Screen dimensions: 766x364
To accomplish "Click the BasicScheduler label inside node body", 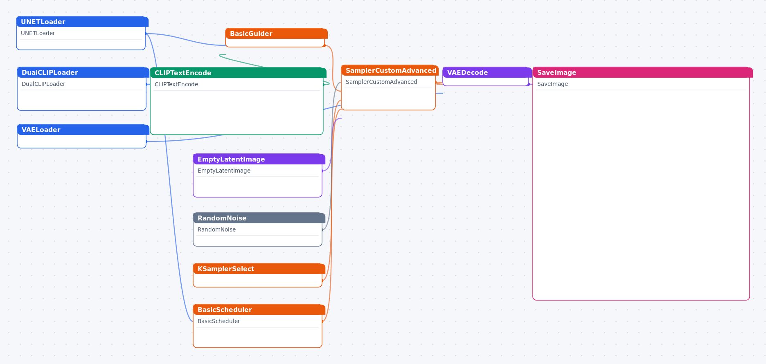I will [x=219, y=321].
